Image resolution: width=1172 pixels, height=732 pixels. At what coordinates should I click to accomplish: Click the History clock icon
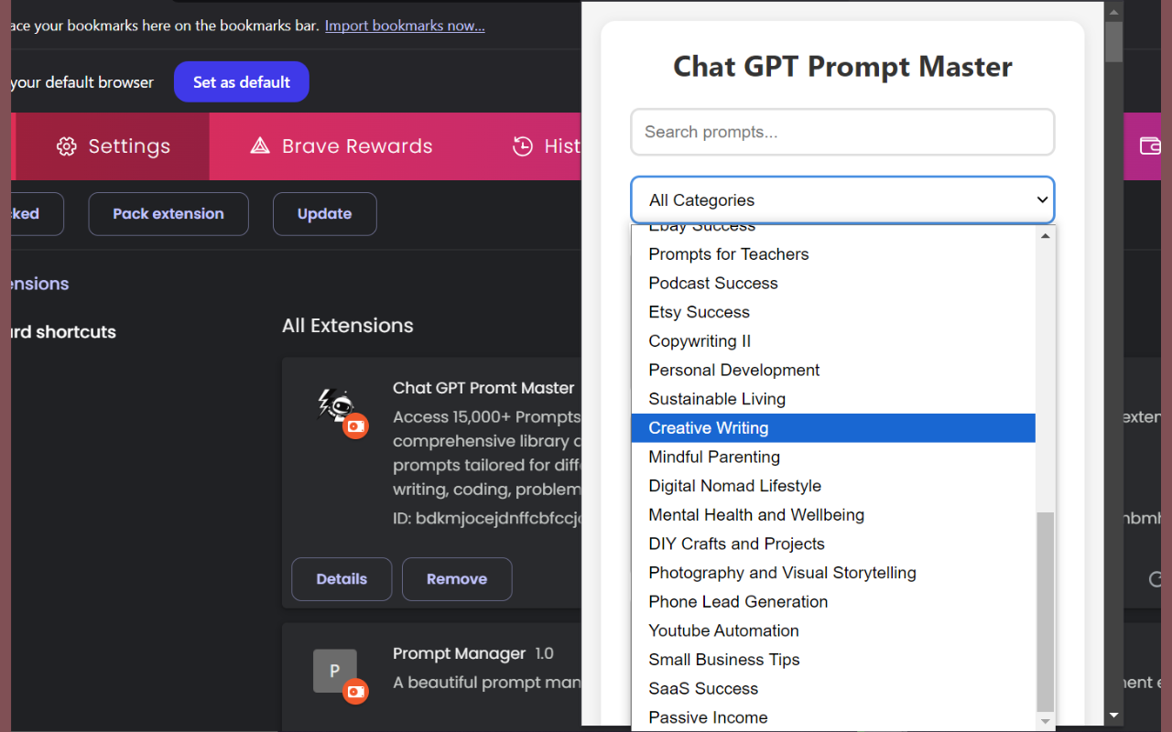[523, 146]
